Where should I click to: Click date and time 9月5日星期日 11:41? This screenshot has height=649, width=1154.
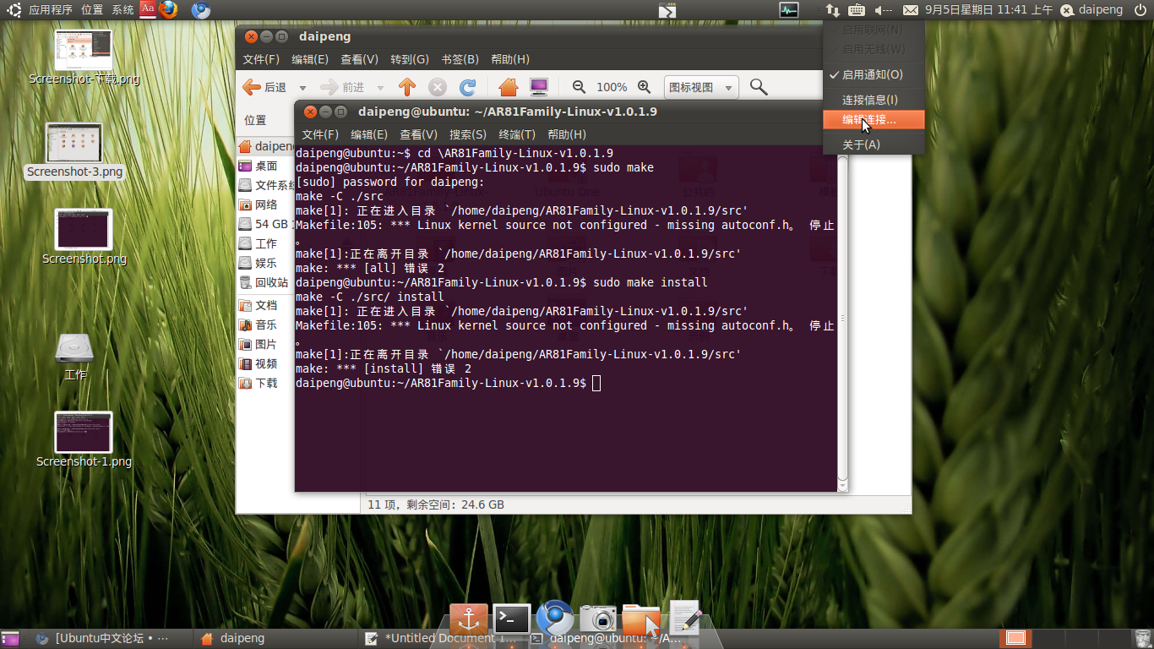click(988, 10)
